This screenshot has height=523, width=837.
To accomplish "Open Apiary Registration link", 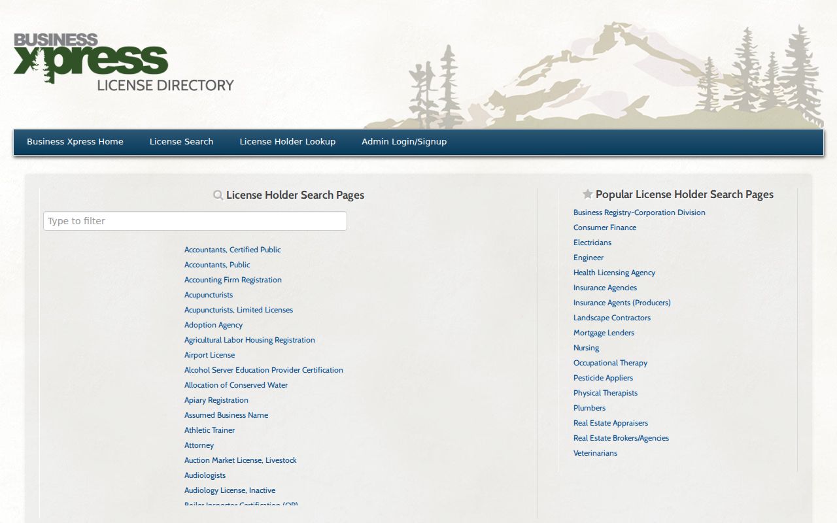I will (216, 400).
